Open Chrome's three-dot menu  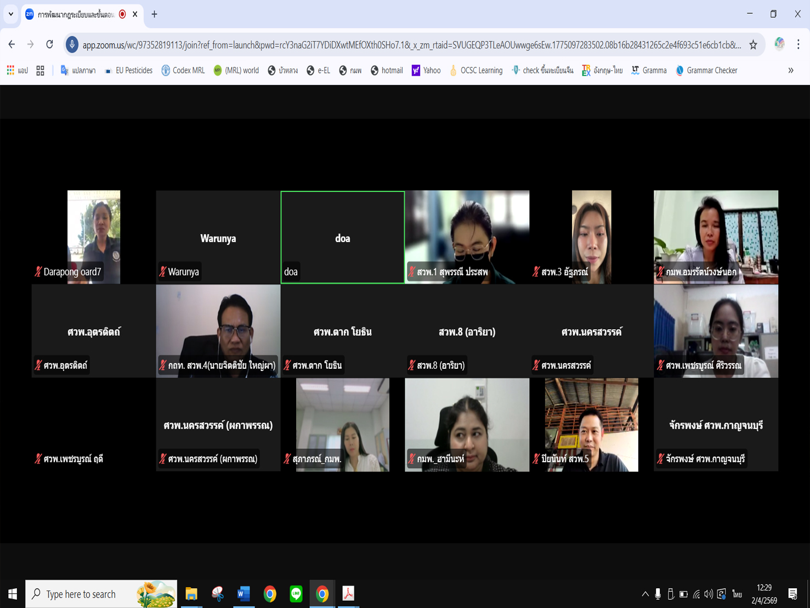798,44
